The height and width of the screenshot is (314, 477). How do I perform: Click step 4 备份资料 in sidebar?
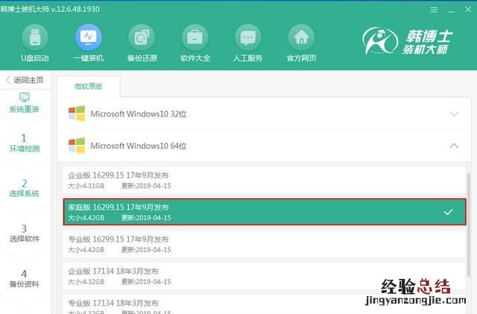click(25, 279)
